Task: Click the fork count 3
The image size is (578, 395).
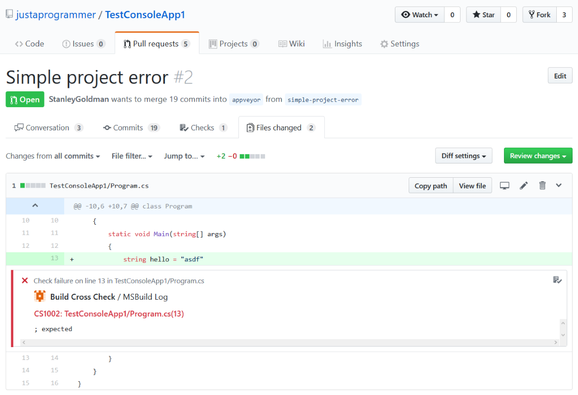Action: click(564, 15)
